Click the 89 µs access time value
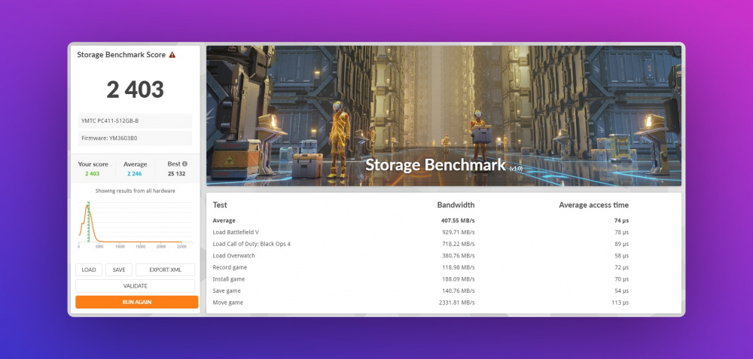 pyautogui.click(x=623, y=244)
